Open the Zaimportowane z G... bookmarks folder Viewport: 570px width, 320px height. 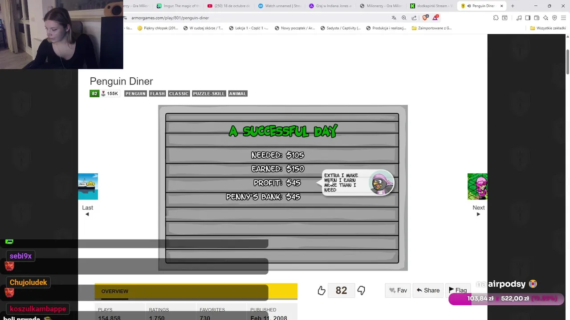(432, 28)
